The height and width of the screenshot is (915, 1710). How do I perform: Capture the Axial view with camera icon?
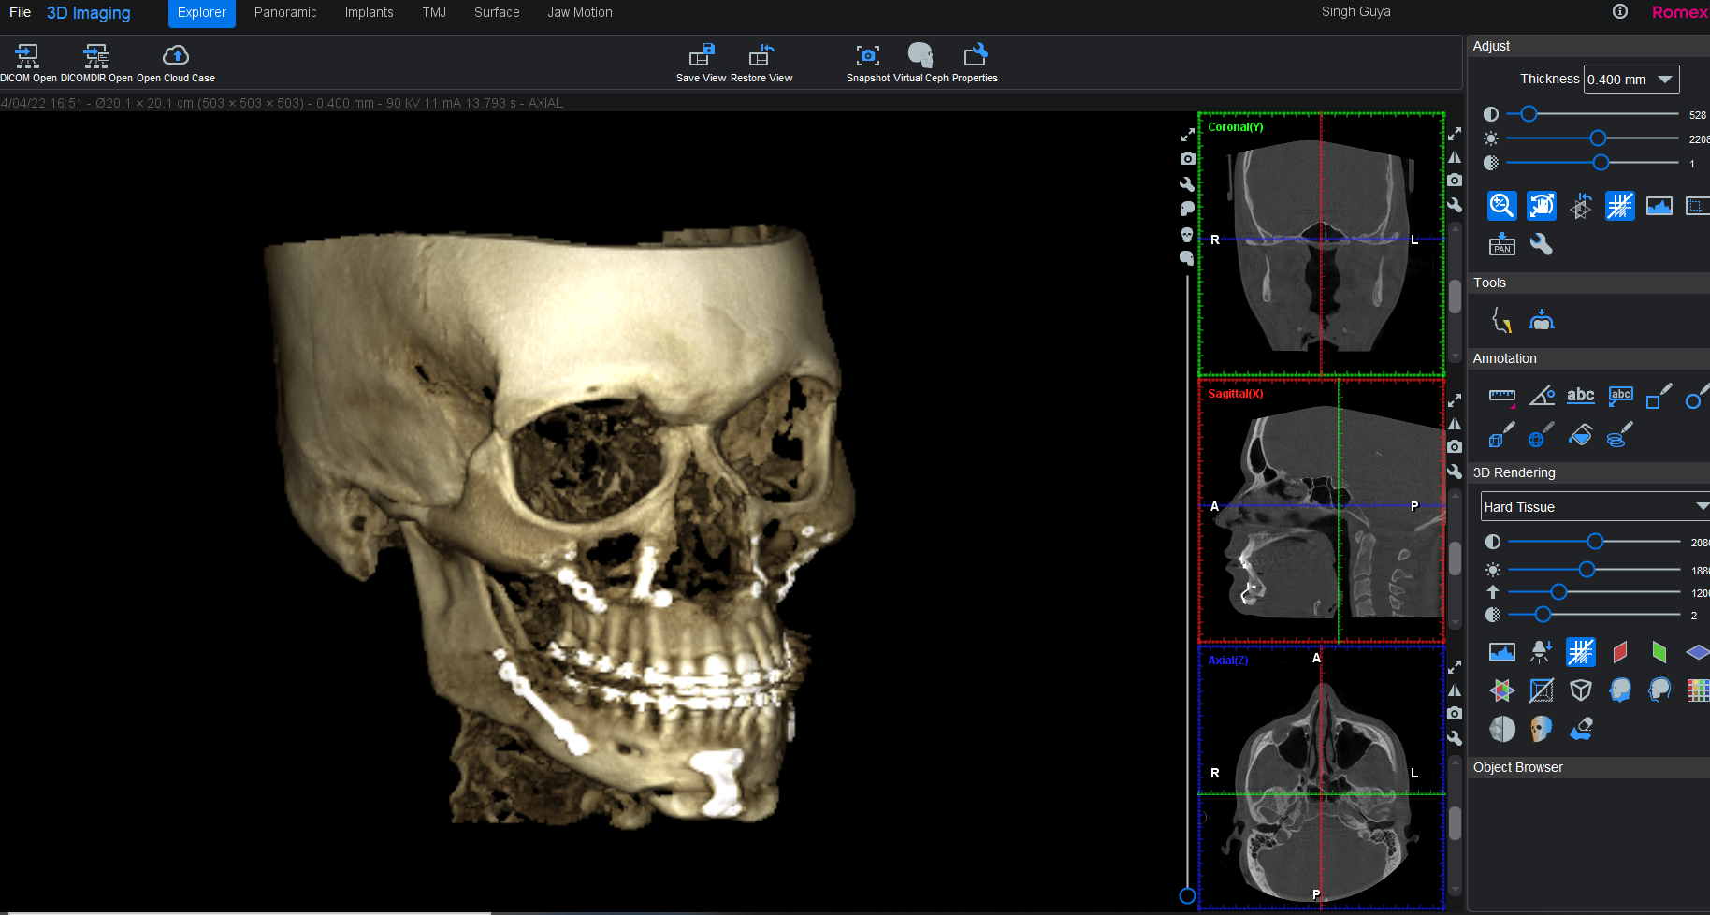(1455, 714)
